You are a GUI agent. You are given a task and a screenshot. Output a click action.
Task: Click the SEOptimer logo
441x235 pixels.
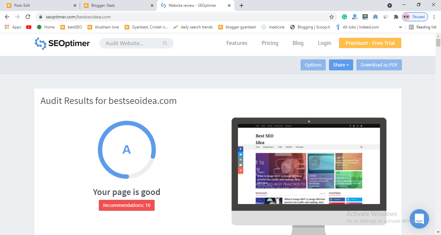[x=62, y=43]
